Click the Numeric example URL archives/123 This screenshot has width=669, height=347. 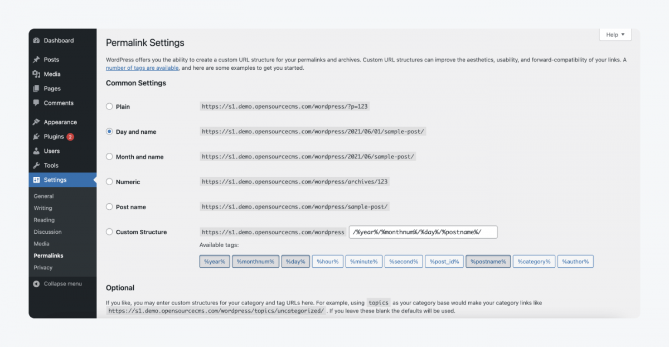[x=295, y=182]
